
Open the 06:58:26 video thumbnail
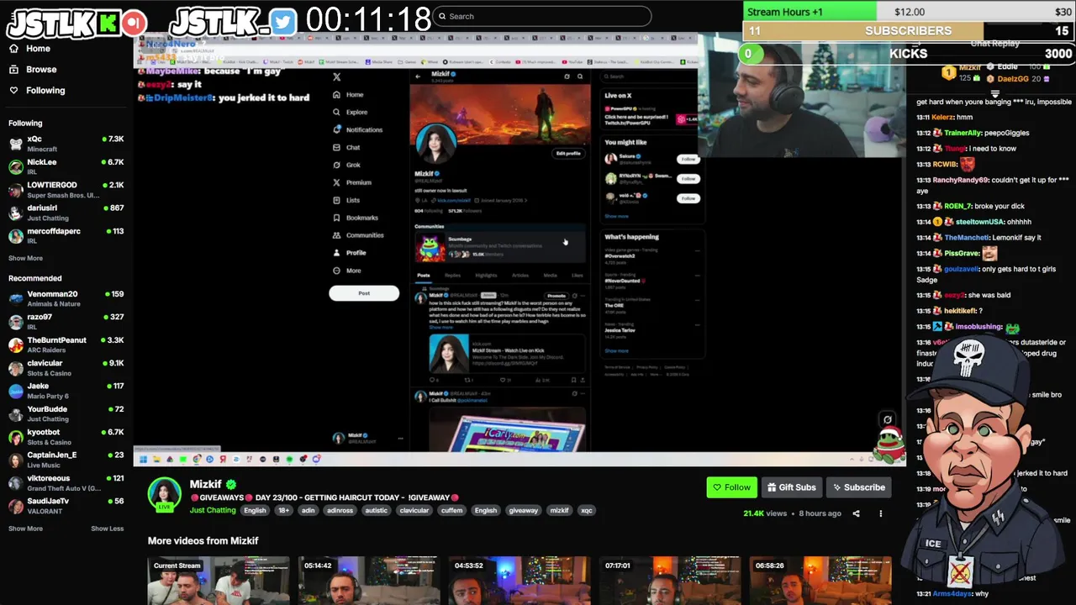[x=820, y=581]
